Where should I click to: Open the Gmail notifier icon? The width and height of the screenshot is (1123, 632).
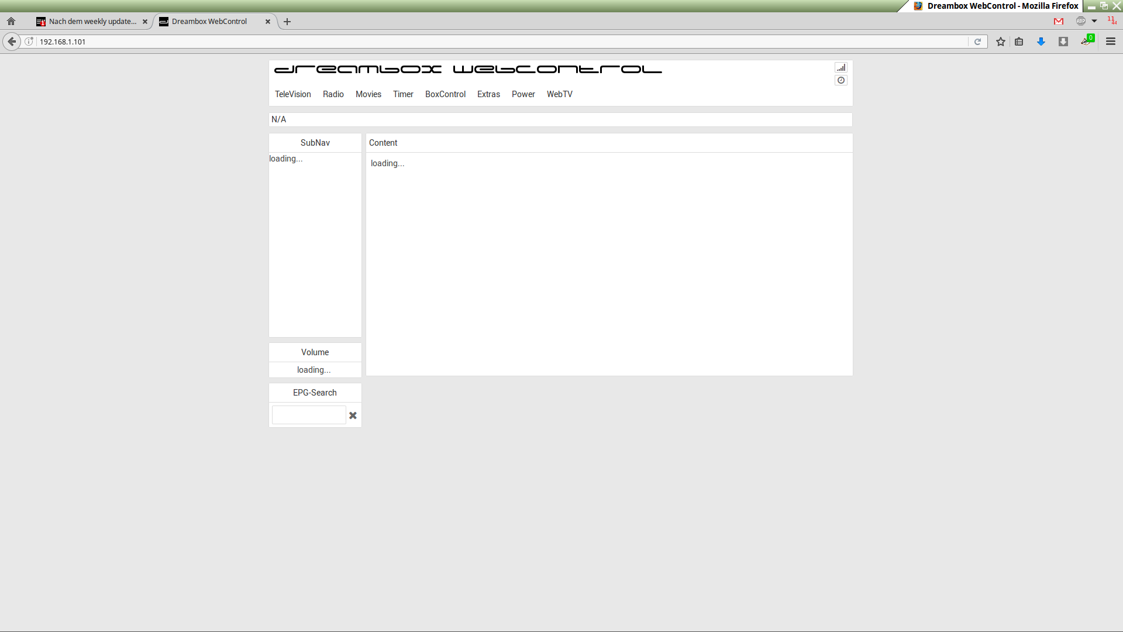coord(1059,21)
